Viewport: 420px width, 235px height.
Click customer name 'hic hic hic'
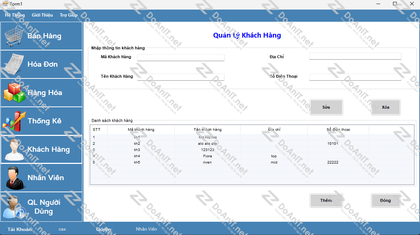pos(208,137)
